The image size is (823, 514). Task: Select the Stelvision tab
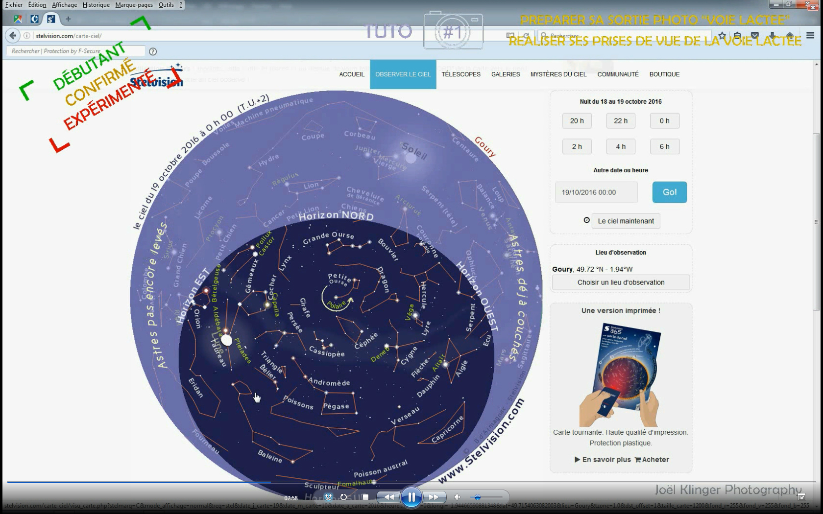click(x=51, y=19)
